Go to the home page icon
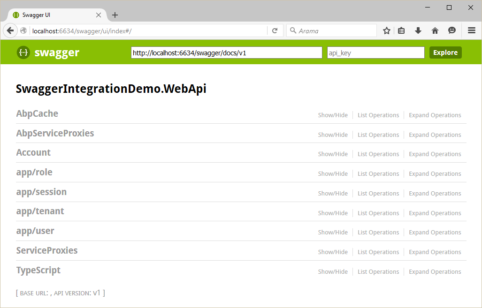This screenshot has height=308, width=482. click(435, 30)
